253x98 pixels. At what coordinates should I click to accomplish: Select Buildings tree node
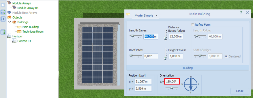coord(23,22)
